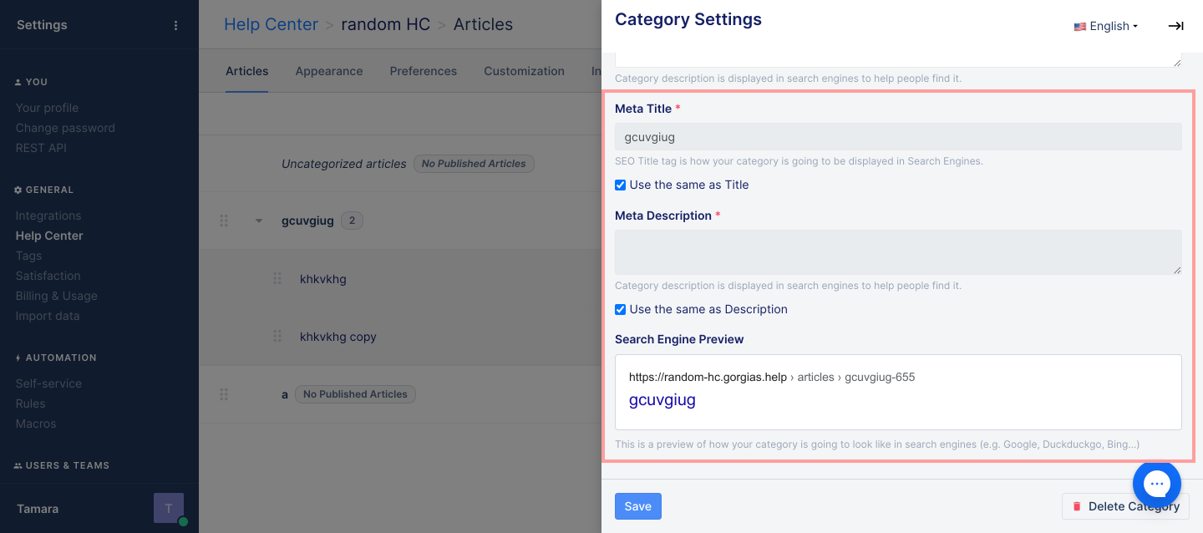Click the US flag icon beside English
This screenshot has width=1203, height=533.
coord(1079,26)
